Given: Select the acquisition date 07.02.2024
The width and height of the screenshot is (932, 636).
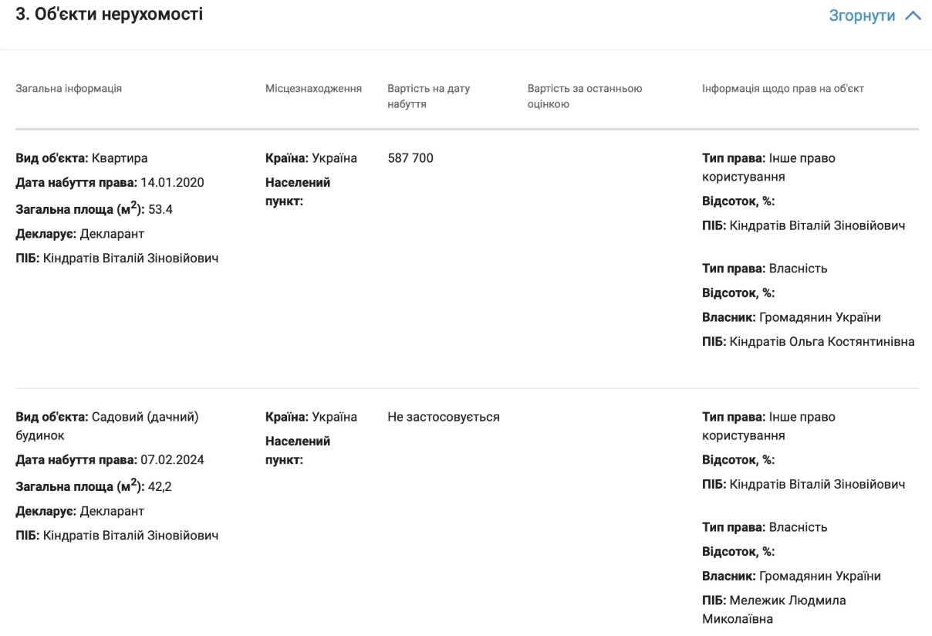Looking at the screenshot, I should (172, 460).
